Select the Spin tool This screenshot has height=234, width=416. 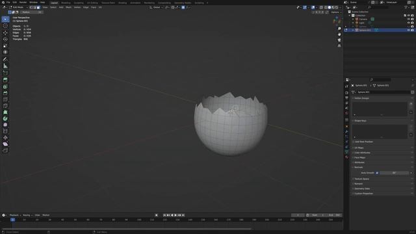tap(5, 118)
